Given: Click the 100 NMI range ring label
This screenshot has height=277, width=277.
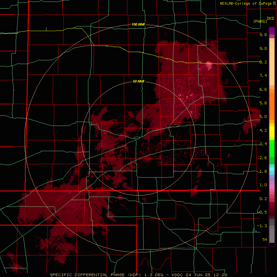Looking at the screenshot, I should 138,24.
